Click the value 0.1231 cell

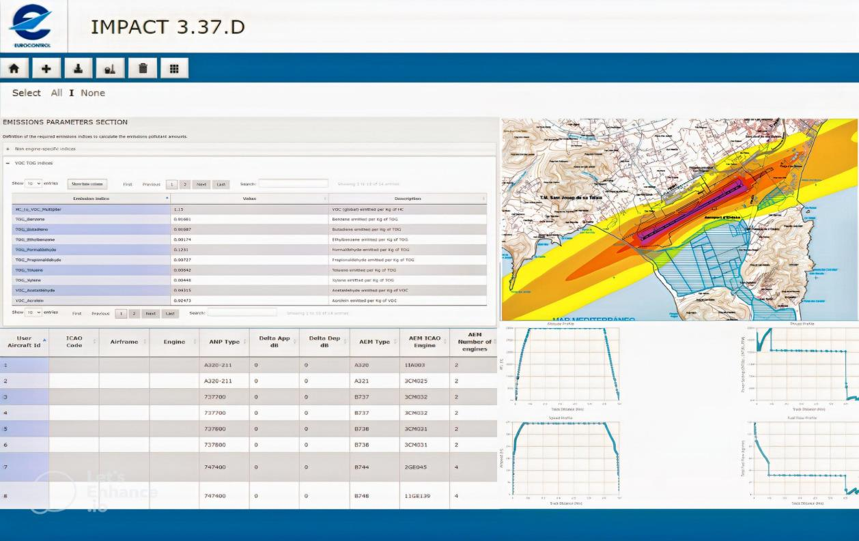click(x=249, y=250)
